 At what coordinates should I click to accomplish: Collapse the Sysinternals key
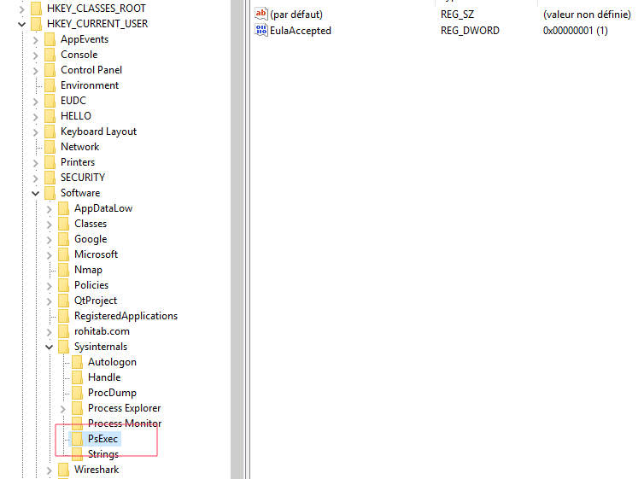(x=49, y=347)
